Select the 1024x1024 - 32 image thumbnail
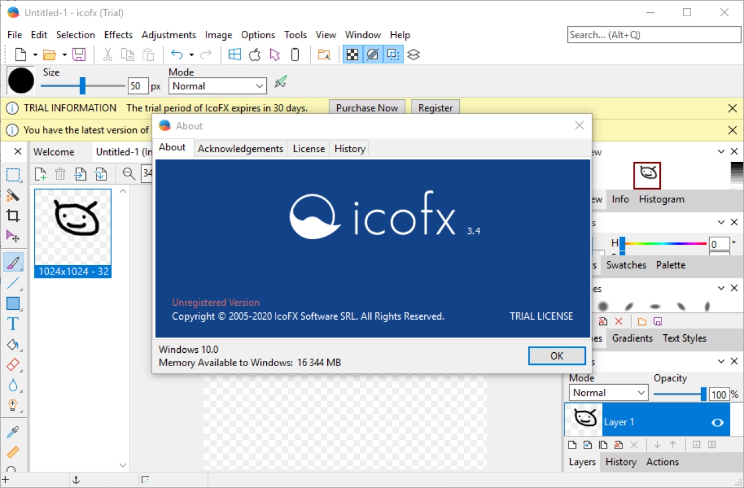Image resolution: width=744 pixels, height=488 pixels. coord(73,233)
